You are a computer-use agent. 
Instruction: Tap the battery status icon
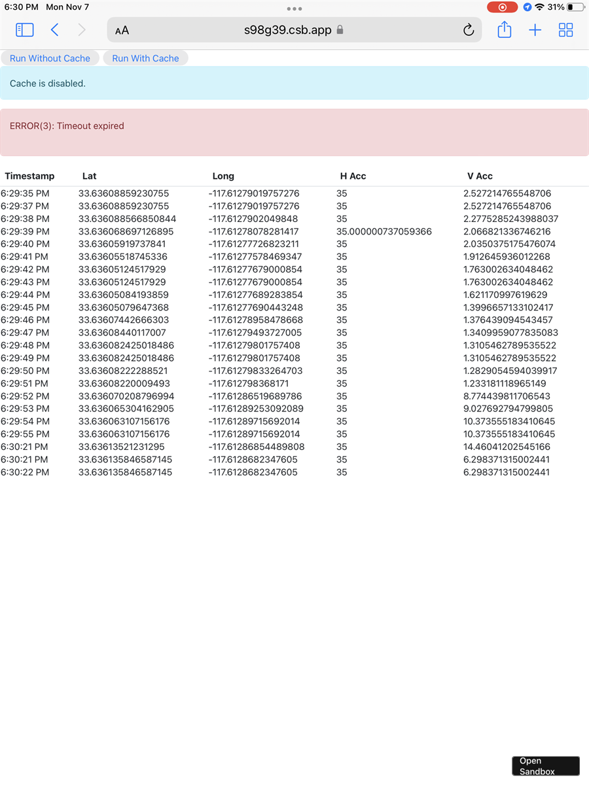tap(576, 7)
